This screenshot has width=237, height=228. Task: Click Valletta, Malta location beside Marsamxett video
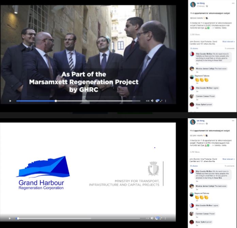tap(220, 28)
